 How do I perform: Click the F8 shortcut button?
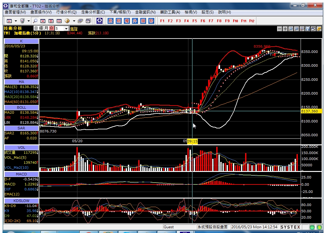coord(219,21)
